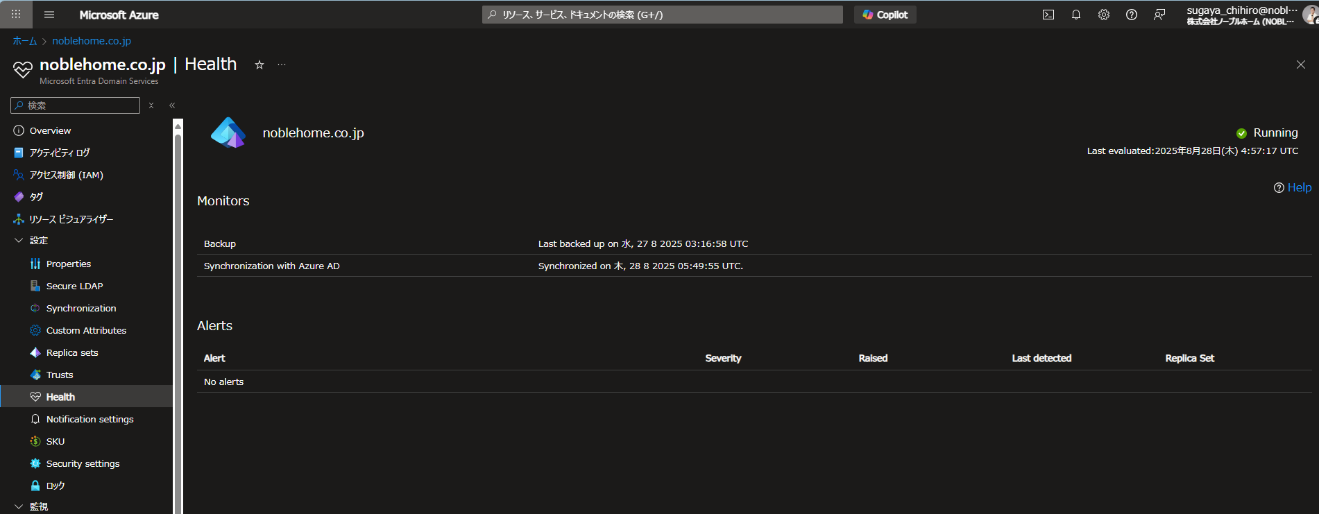1319x514 pixels.
Task: Click the sidebar scrollbar
Action: [178, 323]
